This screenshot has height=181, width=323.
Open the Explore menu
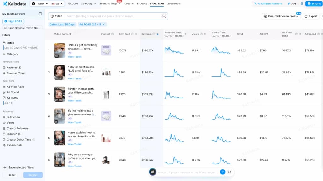73,3
